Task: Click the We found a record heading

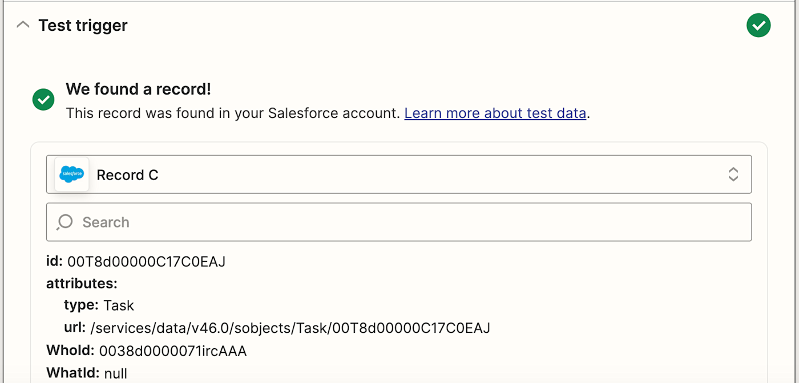Action: point(138,89)
